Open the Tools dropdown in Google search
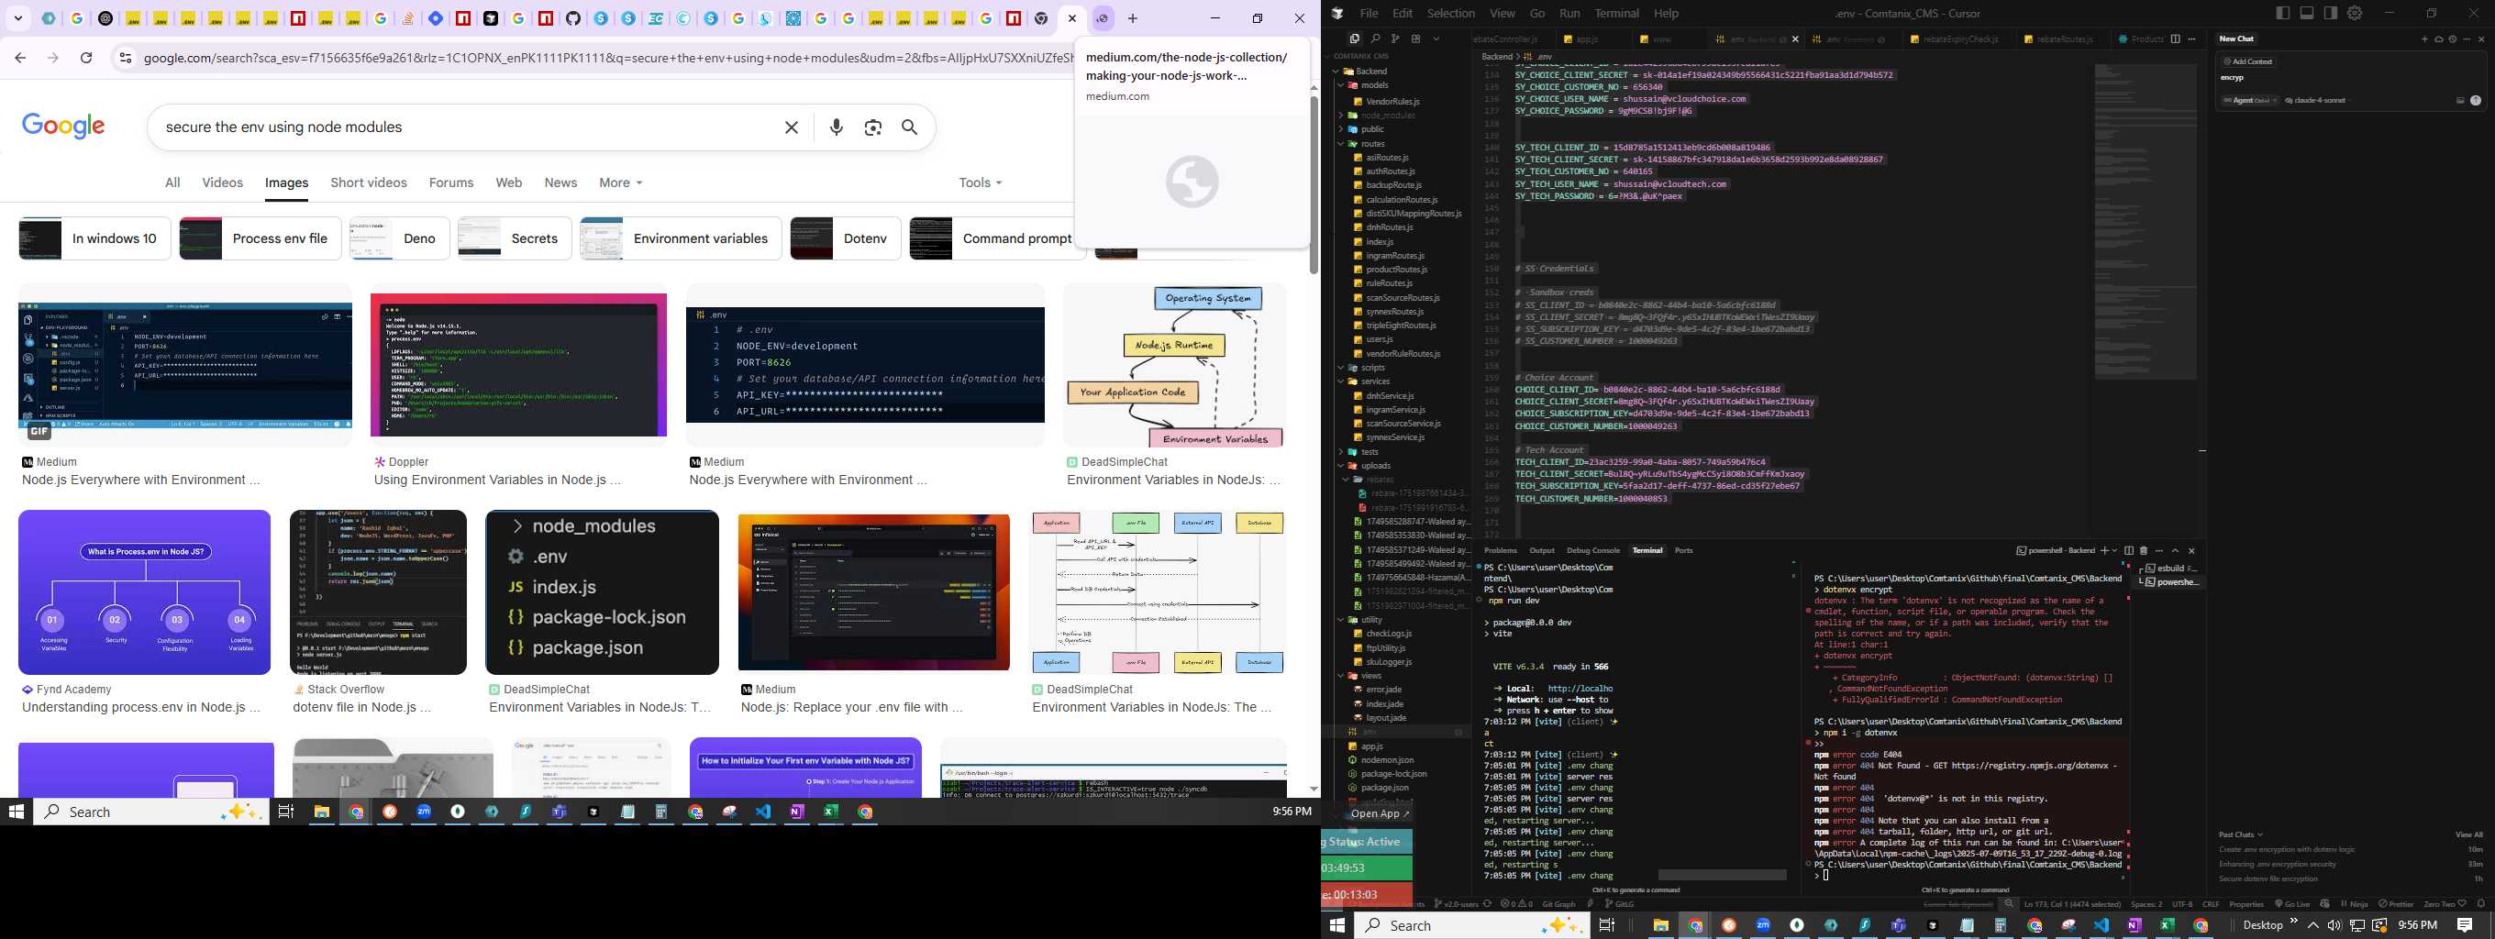Screen dimensions: 2495x939 click(x=981, y=182)
